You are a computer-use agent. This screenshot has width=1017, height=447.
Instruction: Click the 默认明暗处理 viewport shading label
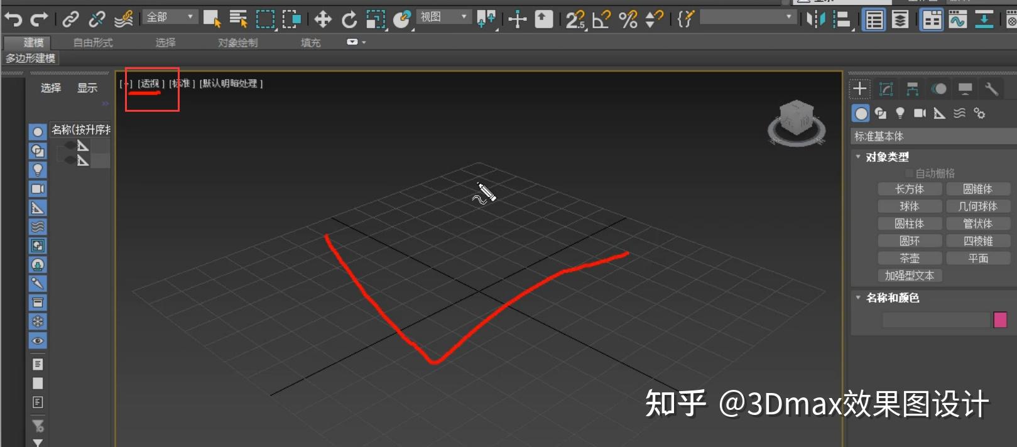pyautogui.click(x=231, y=83)
